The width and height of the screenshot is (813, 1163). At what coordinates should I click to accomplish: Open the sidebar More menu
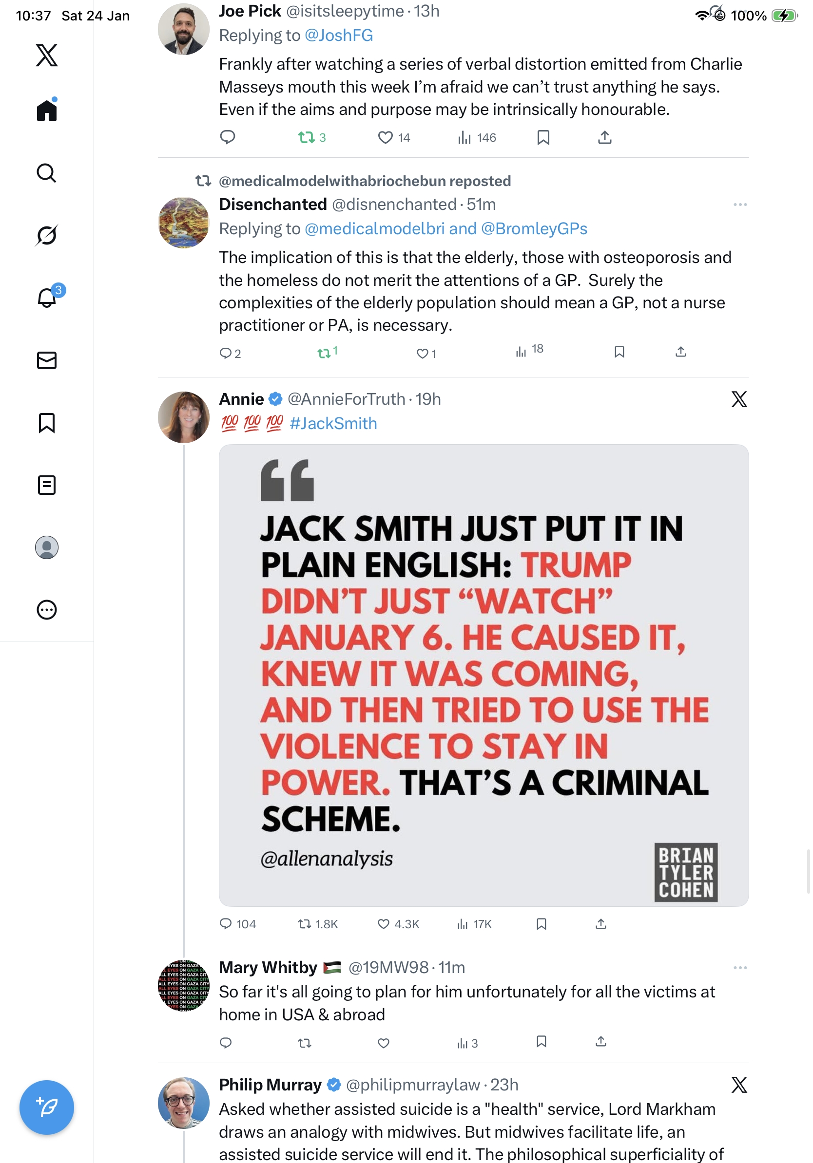pos(47,609)
